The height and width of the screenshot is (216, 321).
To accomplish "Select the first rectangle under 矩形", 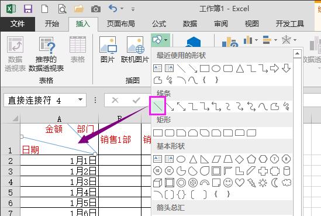I will click(x=158, y=133).
